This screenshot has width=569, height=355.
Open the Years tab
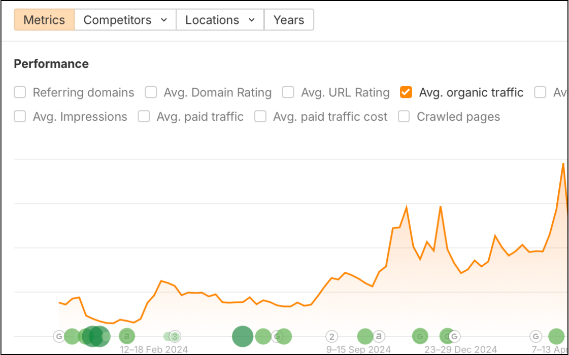[289, 20]
